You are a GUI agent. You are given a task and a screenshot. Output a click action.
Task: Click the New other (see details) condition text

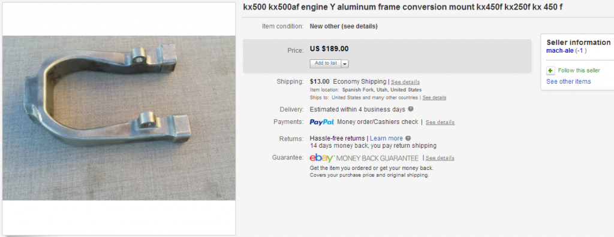pos(344,26)
